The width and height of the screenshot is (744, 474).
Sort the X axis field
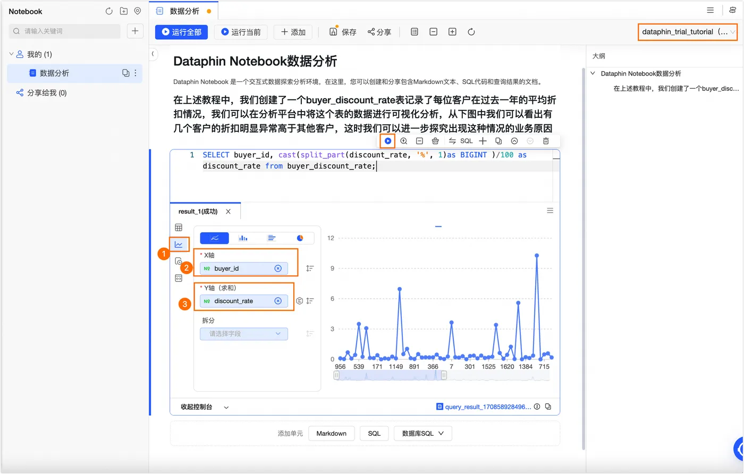[310, 268]
